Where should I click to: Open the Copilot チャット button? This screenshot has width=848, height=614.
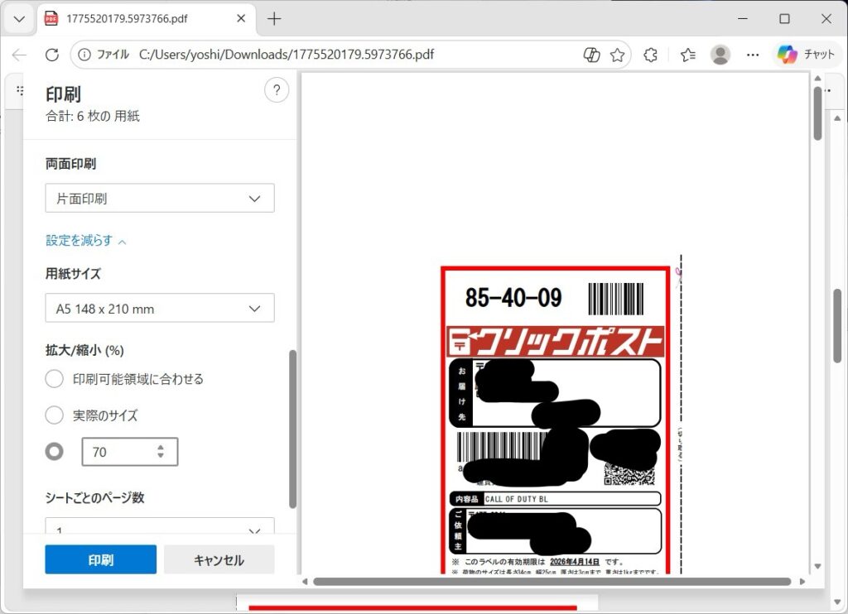coord(807,55)
